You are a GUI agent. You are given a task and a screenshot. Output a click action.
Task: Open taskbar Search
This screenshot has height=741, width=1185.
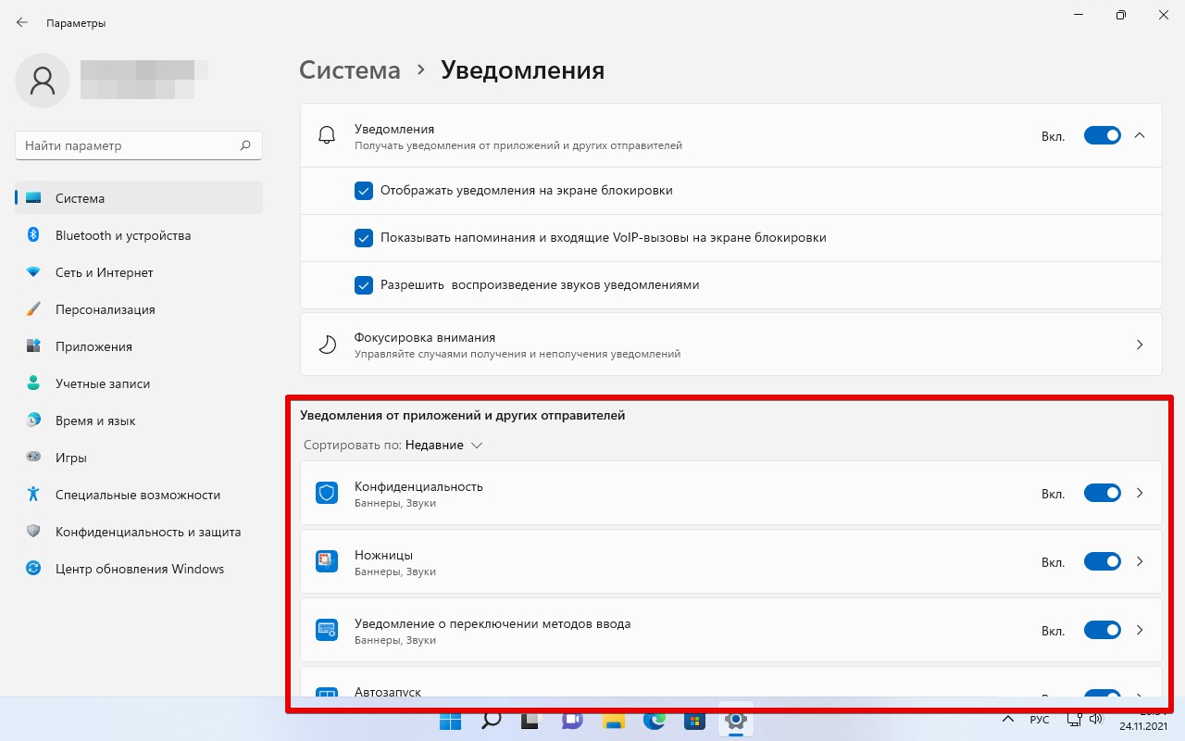click(x=492, y=721)
